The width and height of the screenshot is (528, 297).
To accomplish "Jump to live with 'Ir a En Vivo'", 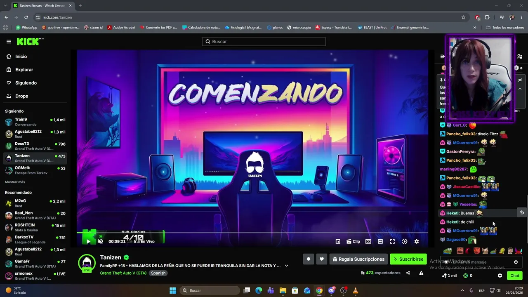I will click(x=144, y=242).
